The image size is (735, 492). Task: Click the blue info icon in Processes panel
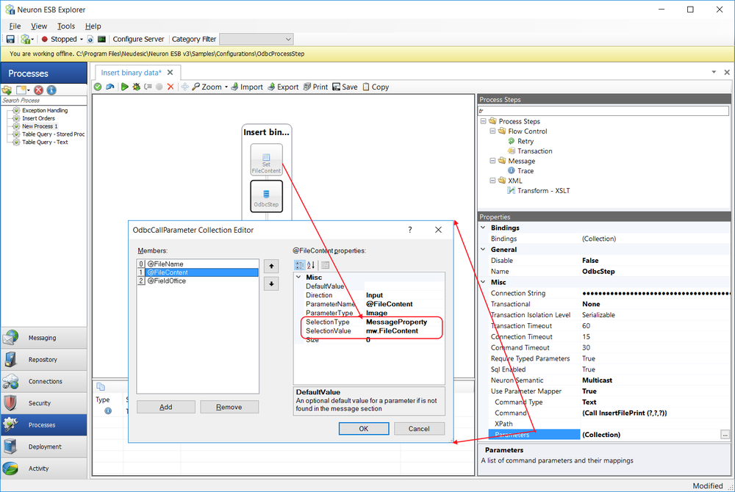(51, 90)
